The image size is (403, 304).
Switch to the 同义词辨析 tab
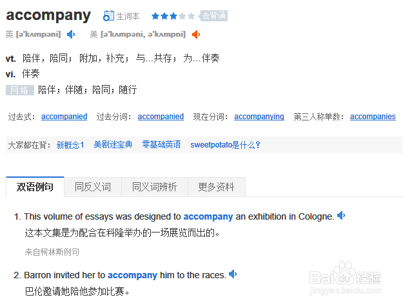pos(154,187)
